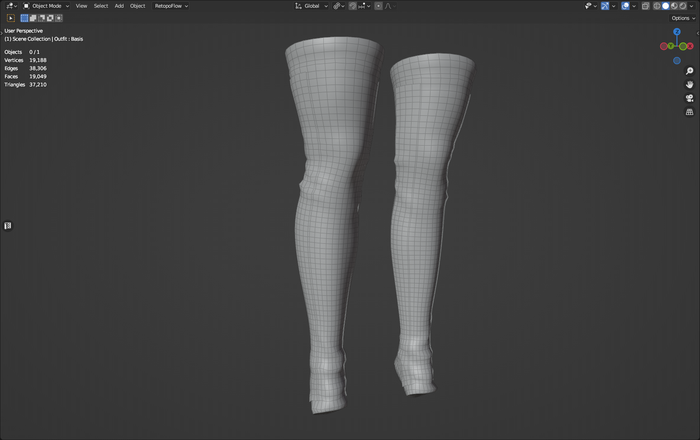The image size is (700, 440).
Task: Toggle the show overlays button
Action: point(625,6)
